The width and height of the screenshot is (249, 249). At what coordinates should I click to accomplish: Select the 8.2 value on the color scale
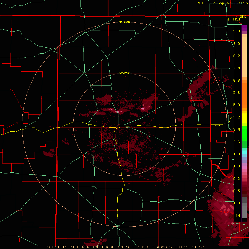pyautogui.click(x=237, y=56)
